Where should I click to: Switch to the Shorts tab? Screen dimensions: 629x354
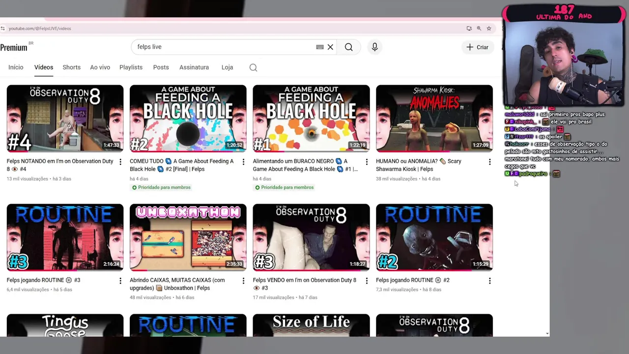[71, 67]
